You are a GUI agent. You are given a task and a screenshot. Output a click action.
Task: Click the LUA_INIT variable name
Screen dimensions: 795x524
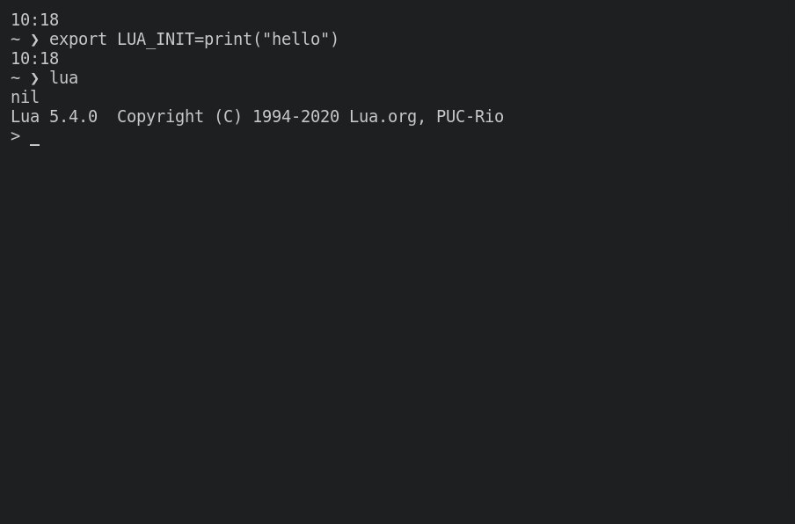156,40
